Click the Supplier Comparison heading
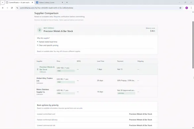Viewport: 194px width, 129px height. point(46,13)
